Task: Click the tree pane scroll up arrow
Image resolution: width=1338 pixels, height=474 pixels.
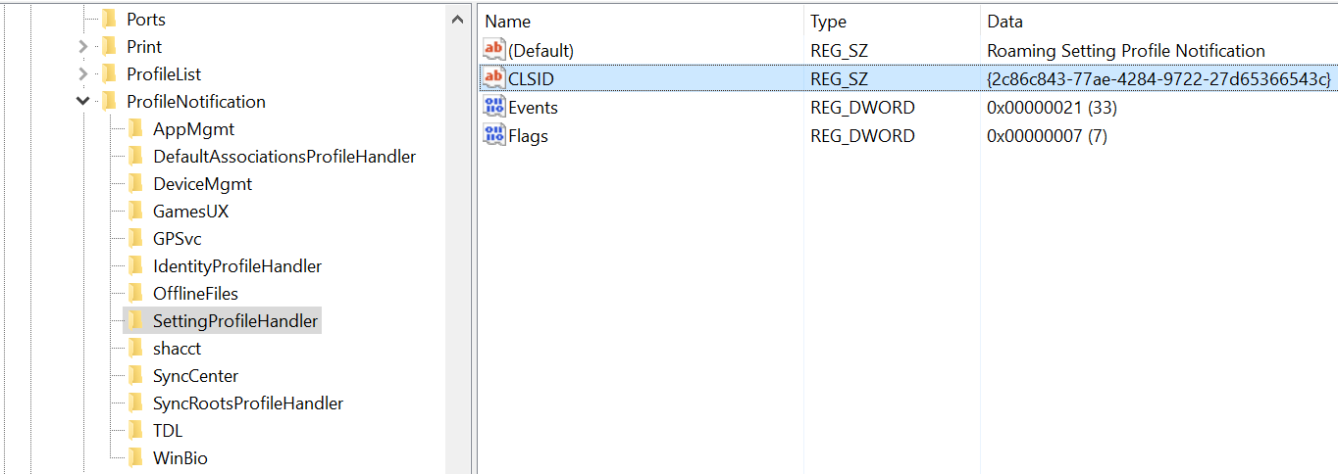Action: coord(457,19)
